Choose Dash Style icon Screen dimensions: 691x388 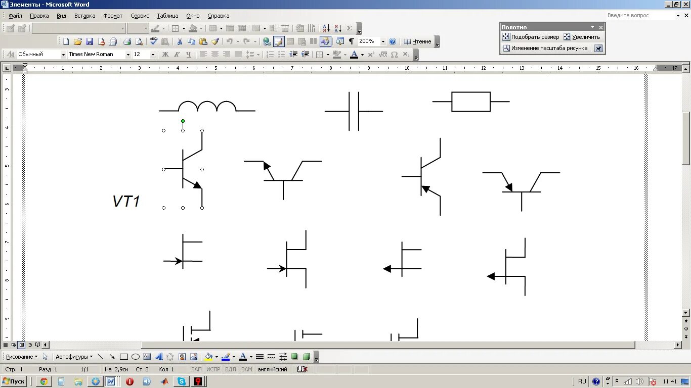tap(271, 357)
